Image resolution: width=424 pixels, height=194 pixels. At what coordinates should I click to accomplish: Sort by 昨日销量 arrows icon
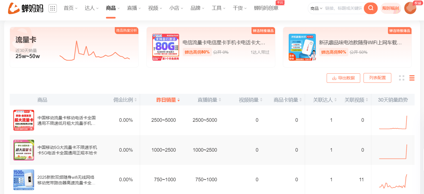[x=179, y=100]
